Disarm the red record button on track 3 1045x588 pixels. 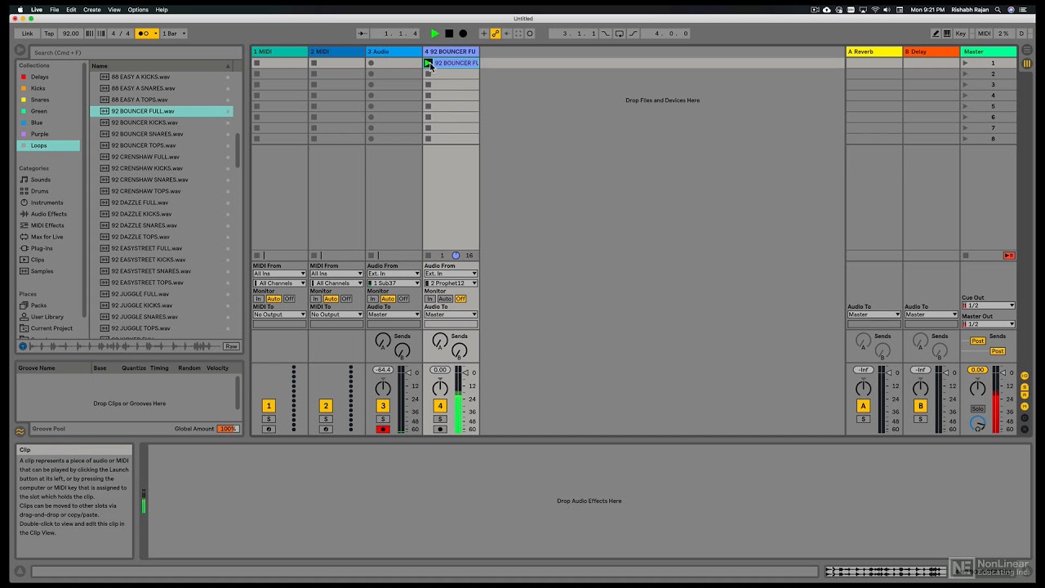pos(382,430)
